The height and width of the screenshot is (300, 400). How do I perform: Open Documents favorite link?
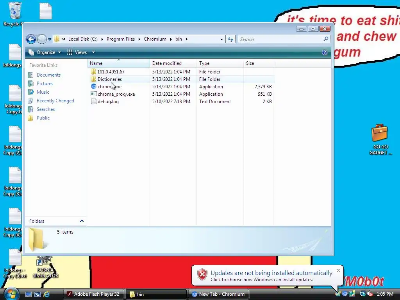(x=48, y=75)
